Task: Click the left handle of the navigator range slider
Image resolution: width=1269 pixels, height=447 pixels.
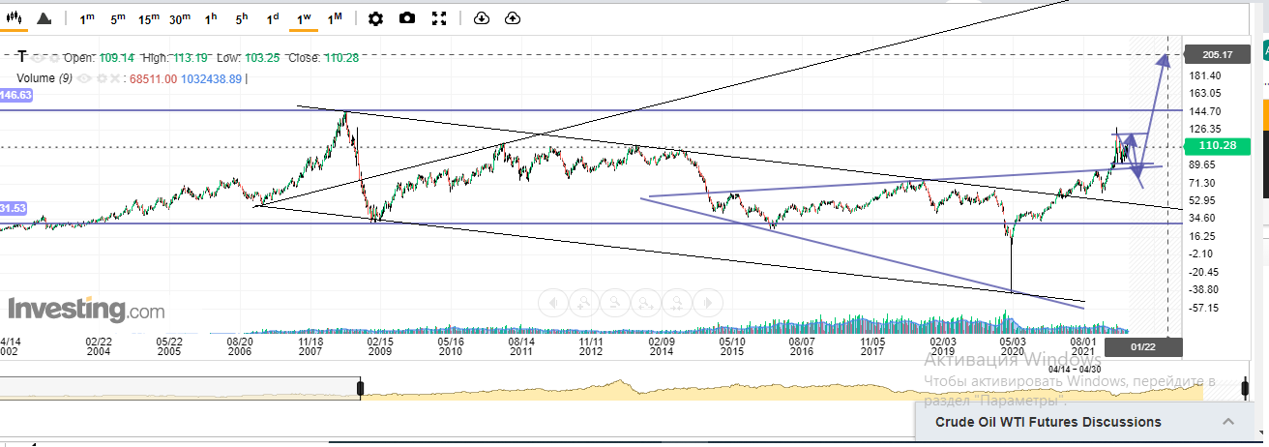Action: [x=361, y=389]
